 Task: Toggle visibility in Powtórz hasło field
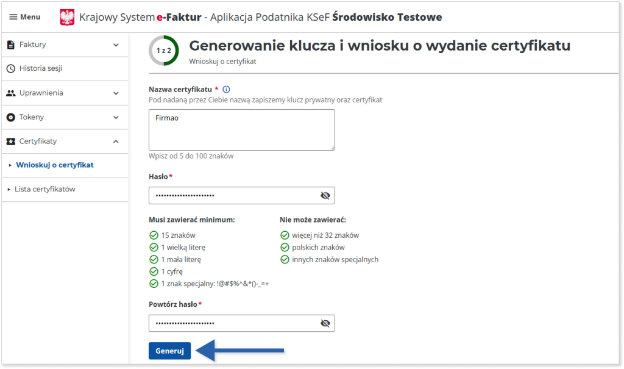(x=325, y=323)
